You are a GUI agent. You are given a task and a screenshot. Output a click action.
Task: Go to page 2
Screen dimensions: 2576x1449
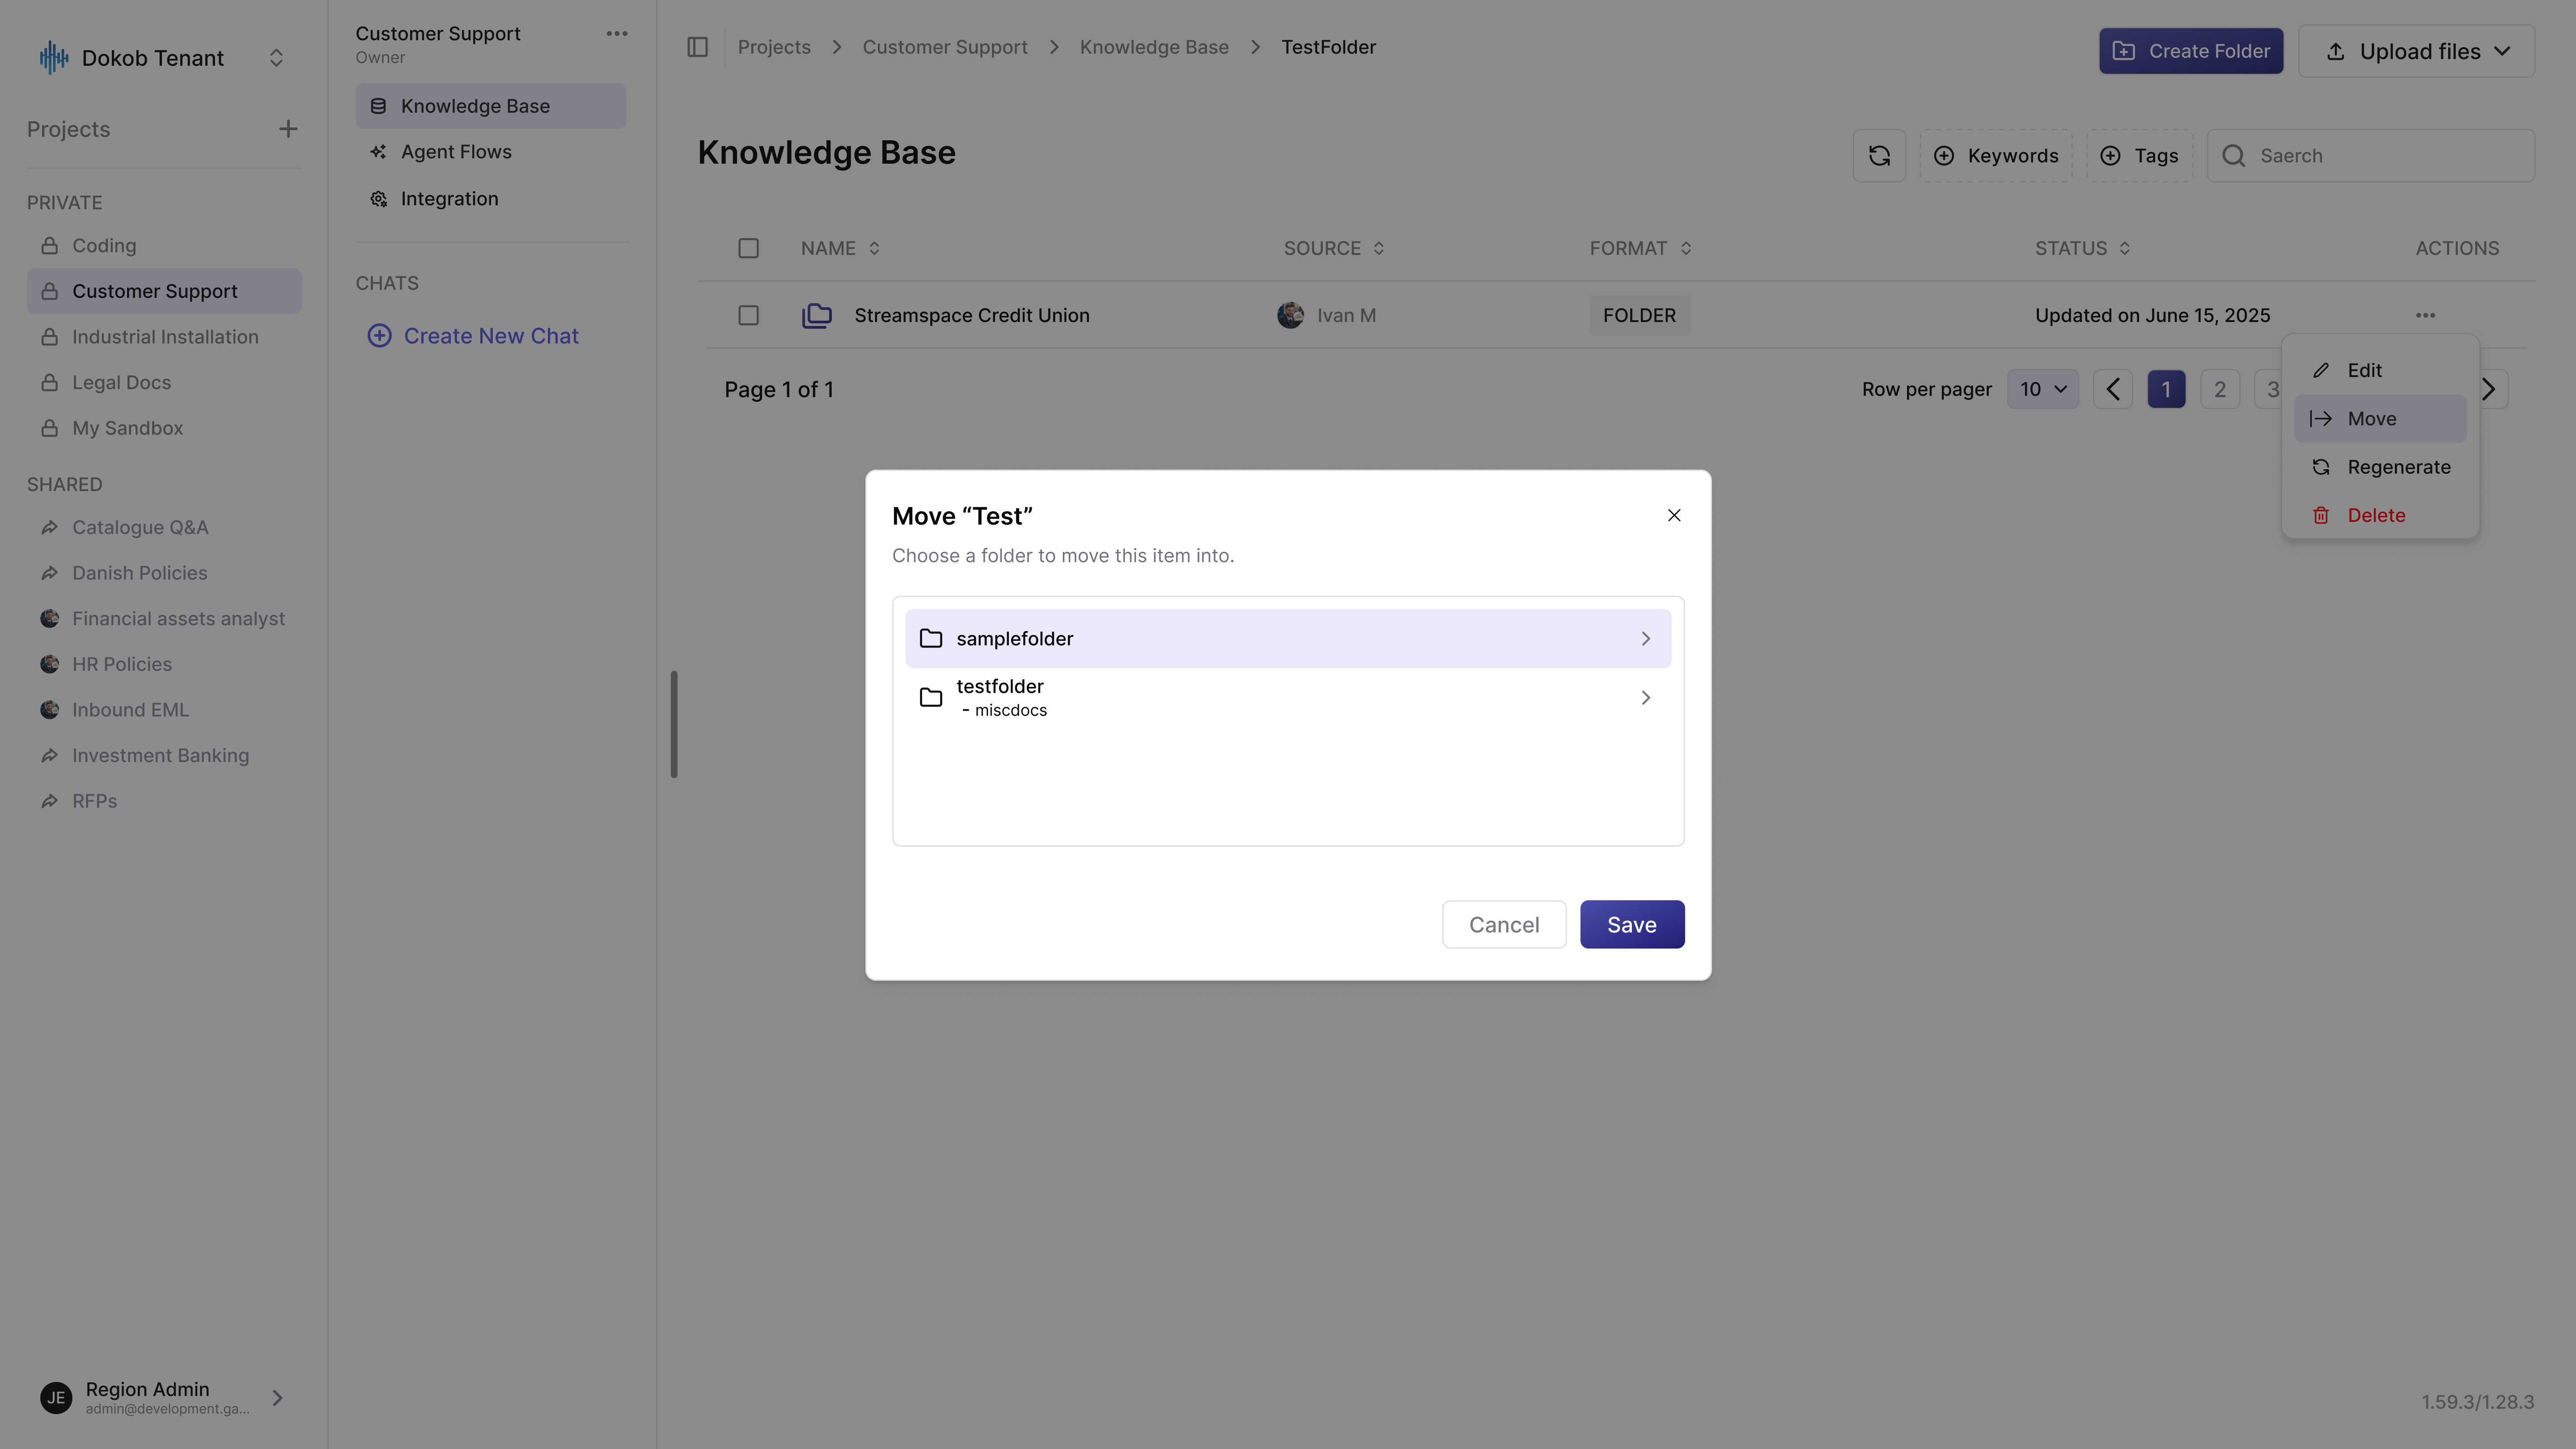click(2220, 389)
